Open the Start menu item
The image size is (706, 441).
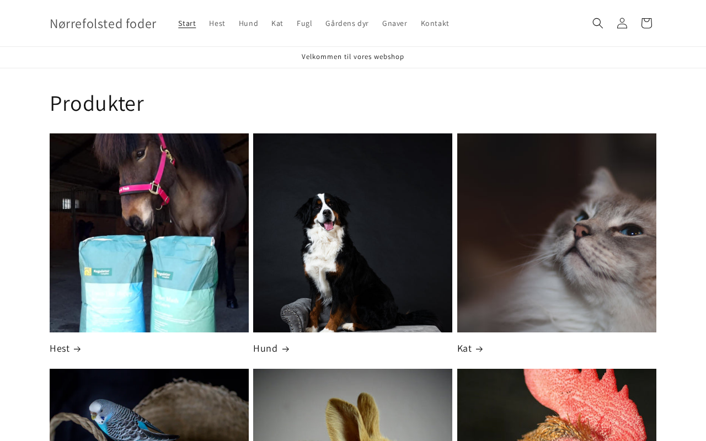187,23
